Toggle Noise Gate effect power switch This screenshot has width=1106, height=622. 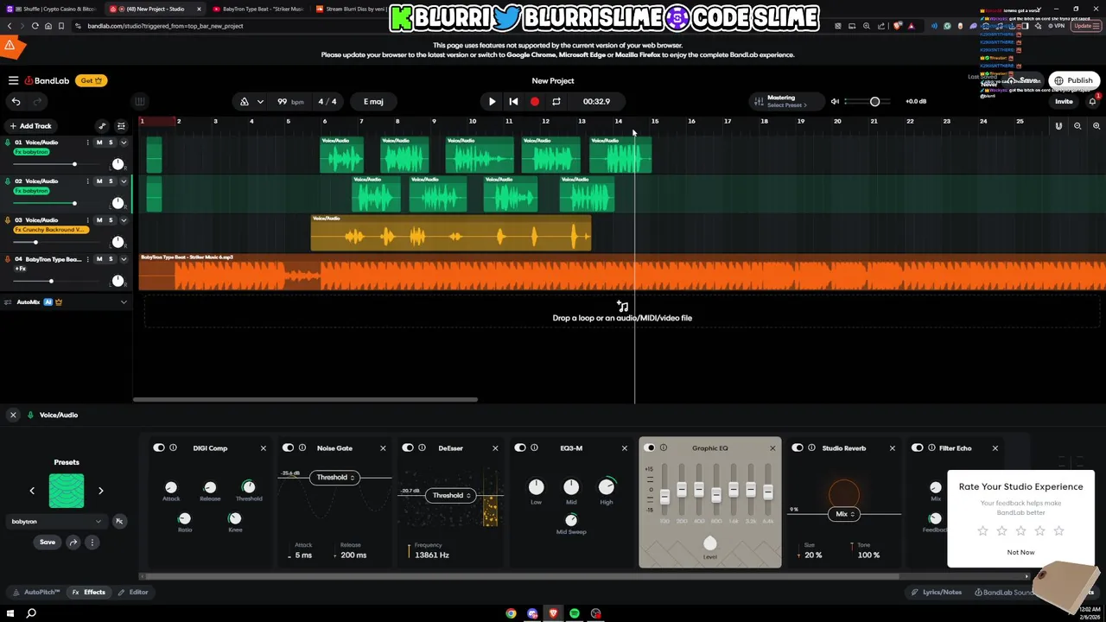click(x=289, y=448)
